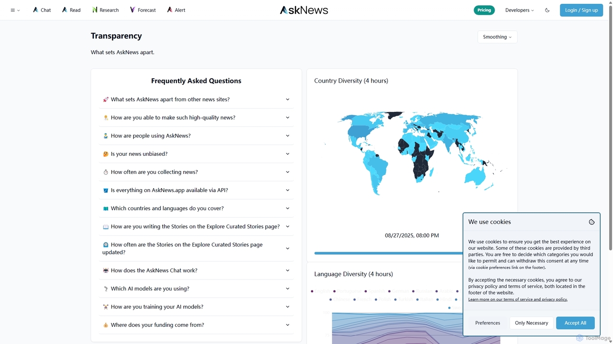Open the Developers dropdown menu
The width and height of the screenshot is (613, 344).
[520, 10]
